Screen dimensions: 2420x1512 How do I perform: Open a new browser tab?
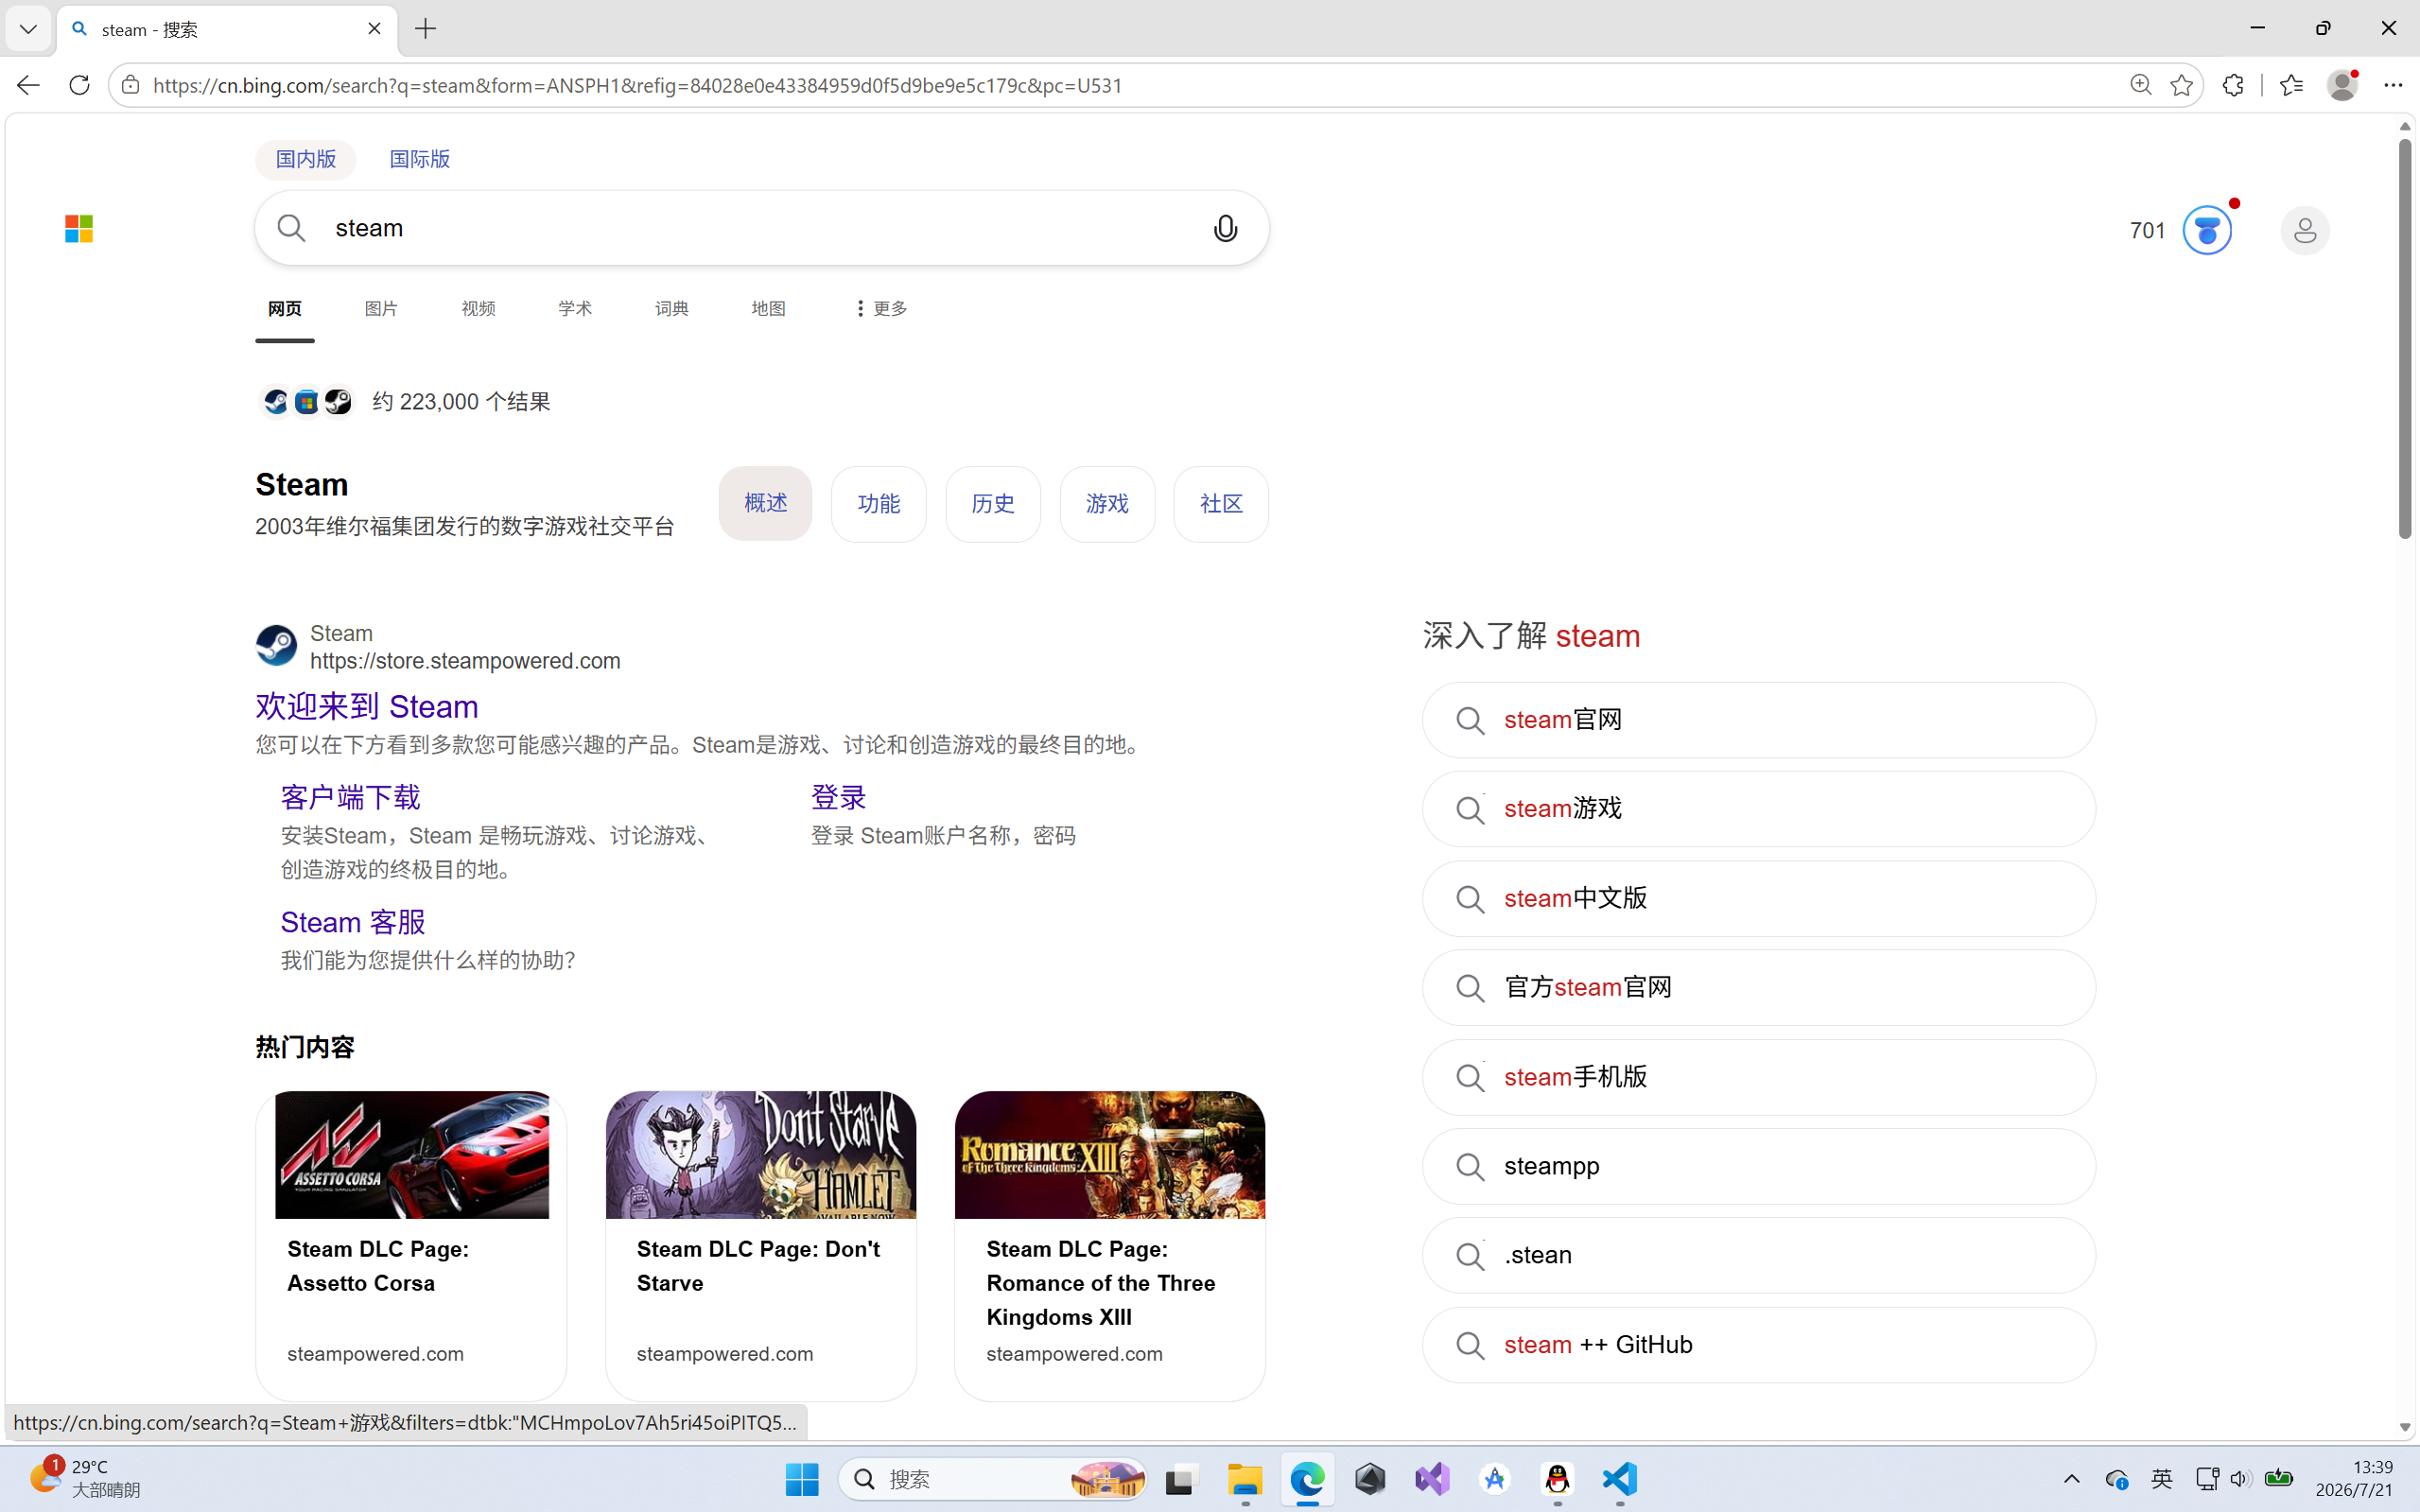(426, 29)
